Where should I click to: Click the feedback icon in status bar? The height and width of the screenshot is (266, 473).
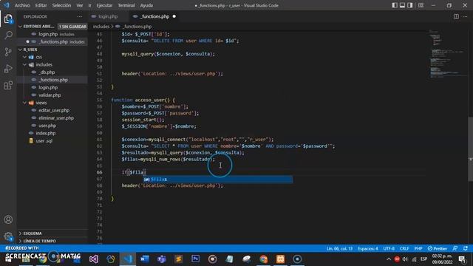click(x=455, y=248)
